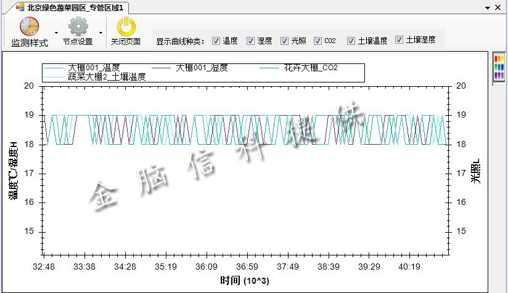Screen dimensions: 508x293
Task: Toggle the 温度 curve checkbox
Action: click(216, 41)
